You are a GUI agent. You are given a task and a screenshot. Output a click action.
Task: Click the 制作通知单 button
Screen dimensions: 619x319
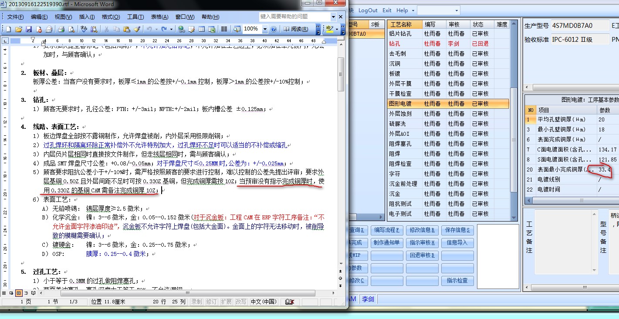pyautogui.click(x=387, y=242)
